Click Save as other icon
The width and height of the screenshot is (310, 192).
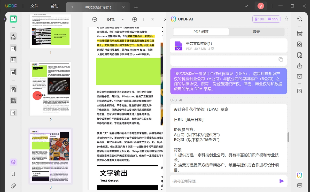[300, 91]
